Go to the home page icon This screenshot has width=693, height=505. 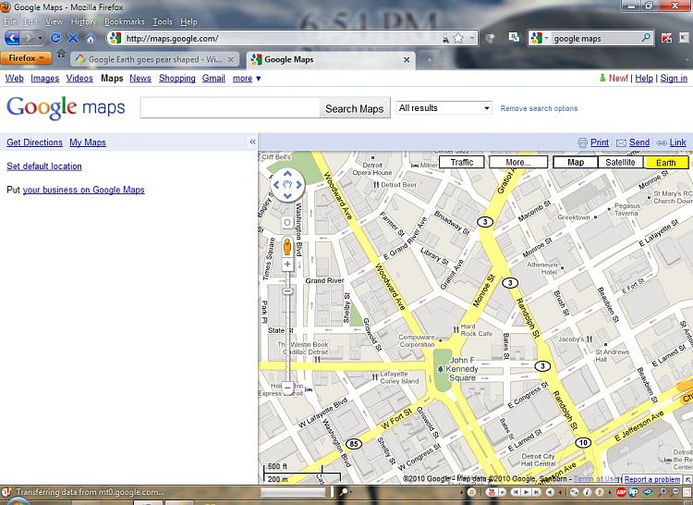(x=91, y=38)
